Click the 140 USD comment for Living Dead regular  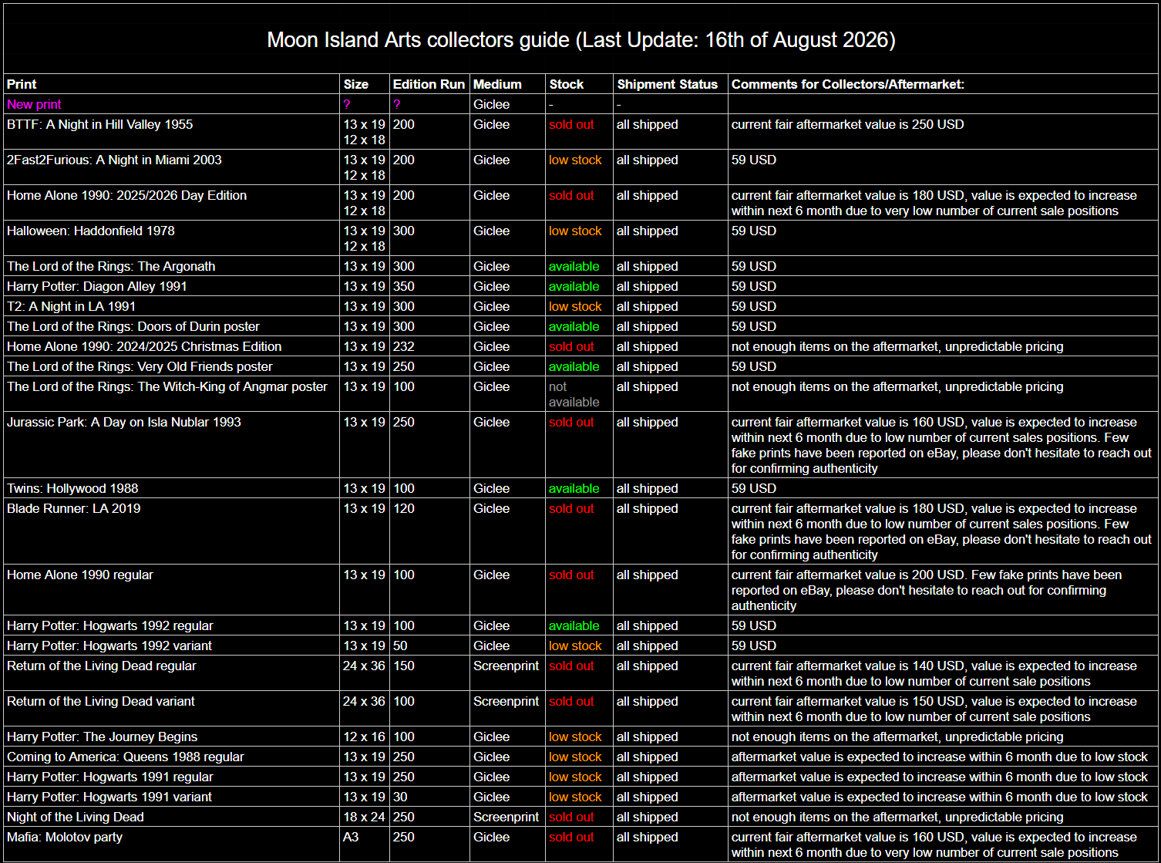(x=934, y=673)
